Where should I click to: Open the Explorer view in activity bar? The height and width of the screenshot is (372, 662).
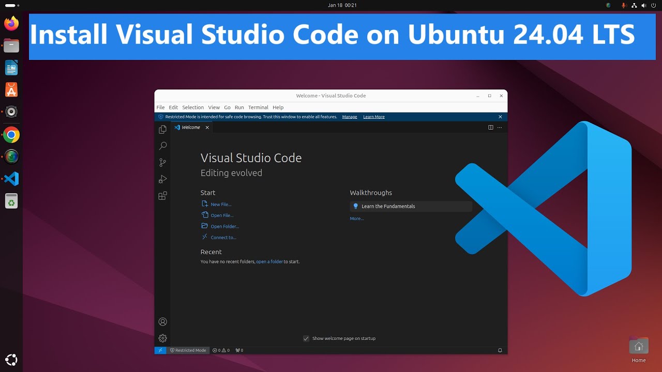click(162, 129)
